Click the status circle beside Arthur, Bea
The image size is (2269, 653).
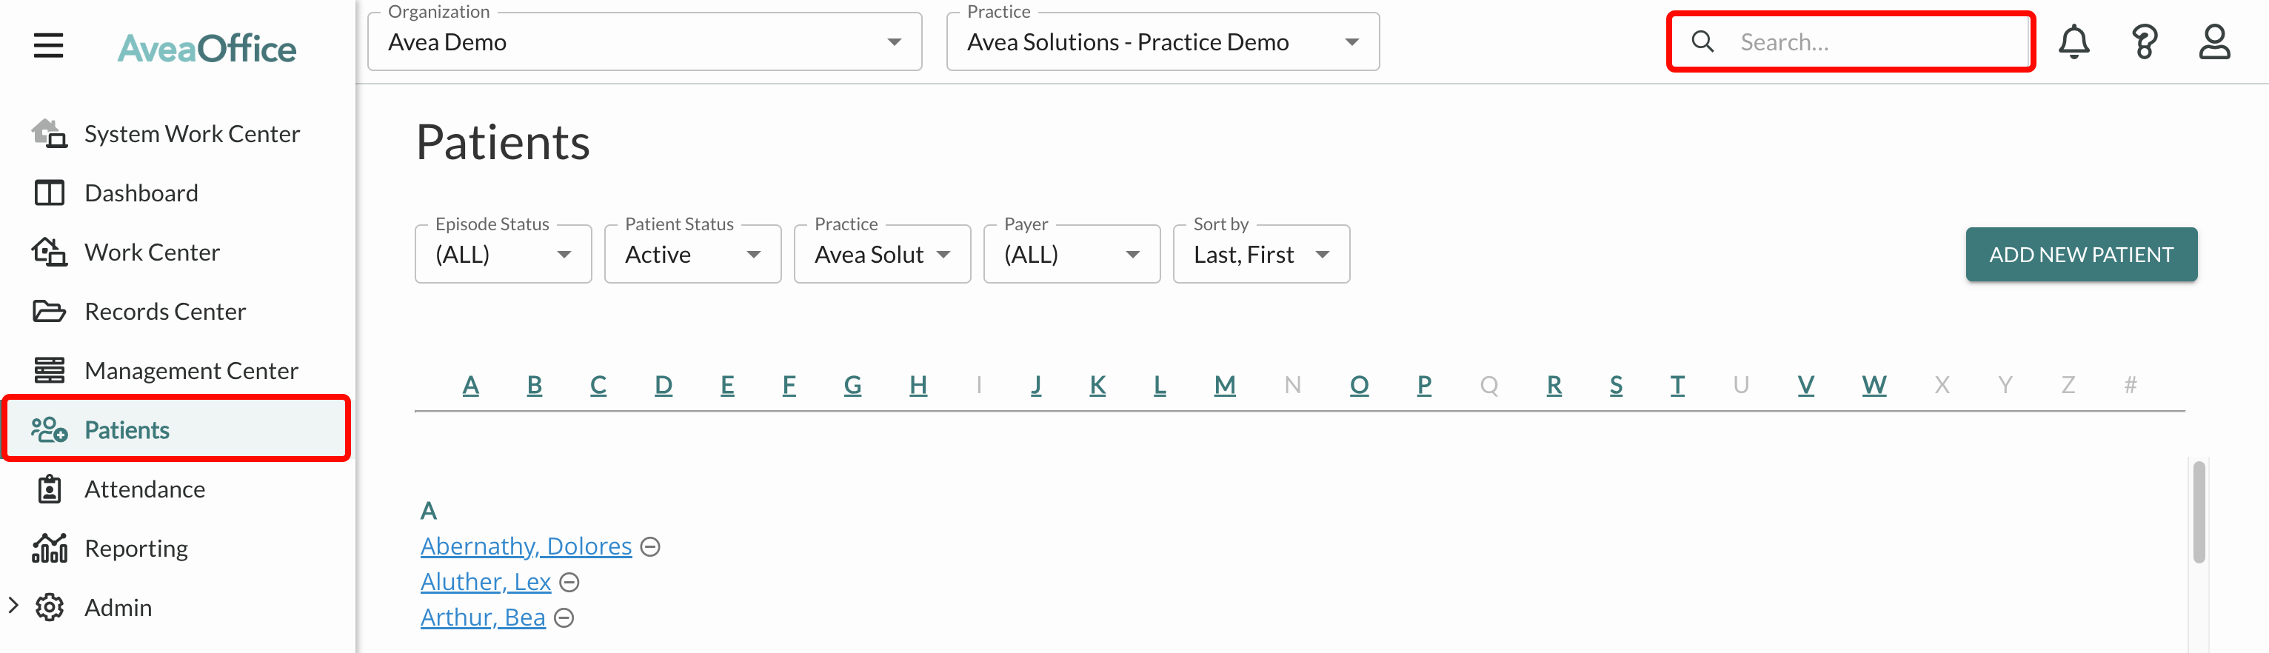point(564,617)
